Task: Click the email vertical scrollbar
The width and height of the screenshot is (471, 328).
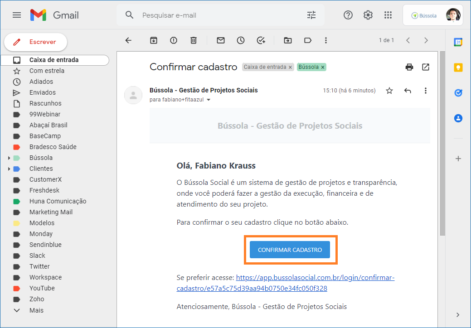Action: 442,144
